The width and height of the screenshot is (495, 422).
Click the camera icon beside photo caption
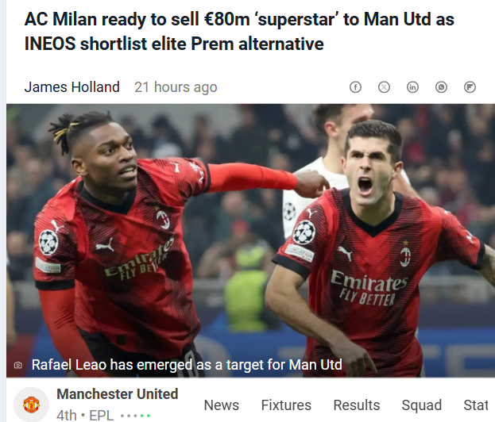(x=18, y=365)
